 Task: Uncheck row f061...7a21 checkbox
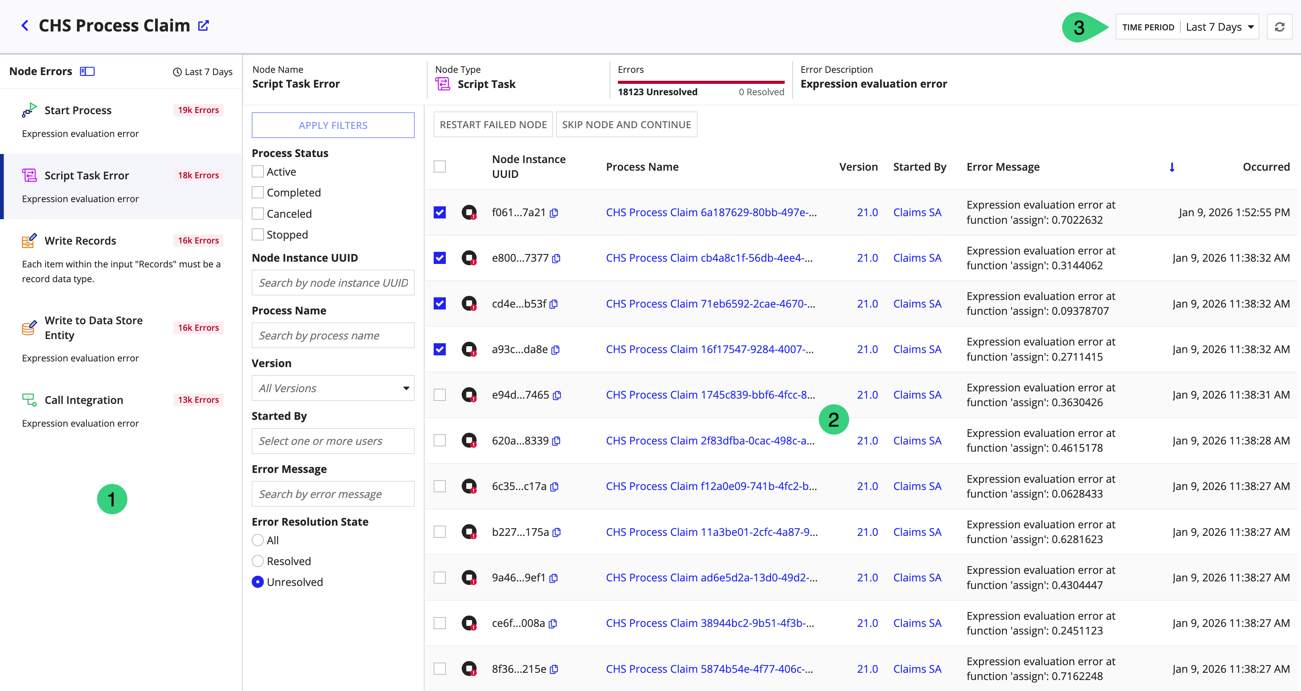440,213
